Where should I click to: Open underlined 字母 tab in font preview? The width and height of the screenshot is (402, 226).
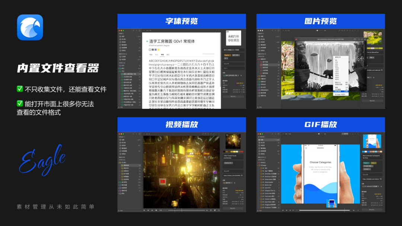[x=162, y=55]
